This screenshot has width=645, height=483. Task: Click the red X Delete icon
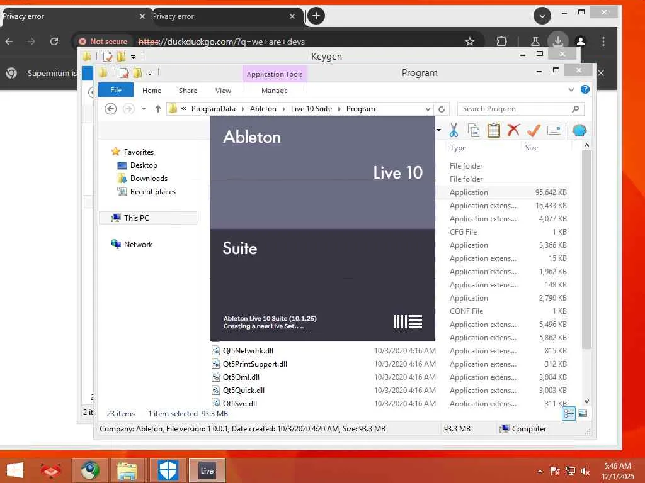pyautogui.click(x=513, y=130)
